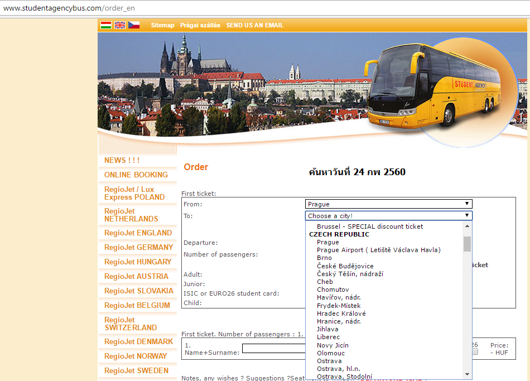Open RegioJet NETHERLANDS sidebar item
The image size is (530, 381).
click(131, 215)
